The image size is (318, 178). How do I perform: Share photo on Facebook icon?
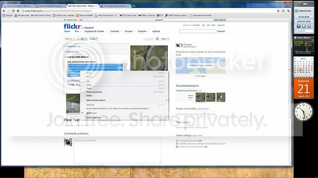coord(83,39)
